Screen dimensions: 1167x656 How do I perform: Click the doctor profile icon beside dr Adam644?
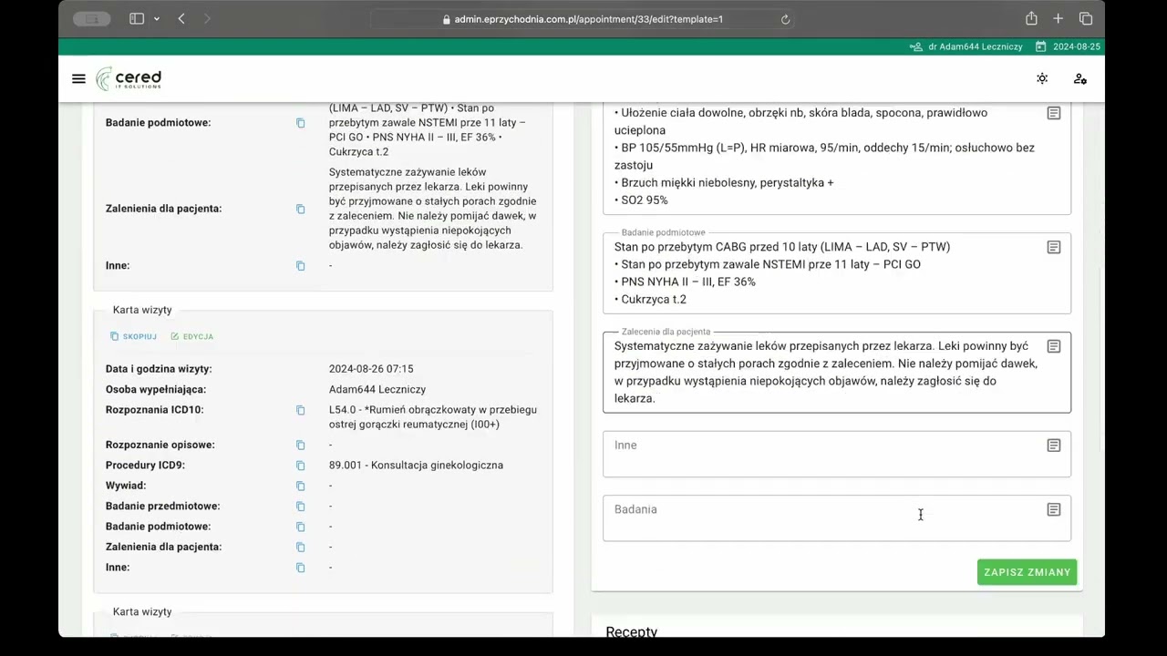pos(916,46)
